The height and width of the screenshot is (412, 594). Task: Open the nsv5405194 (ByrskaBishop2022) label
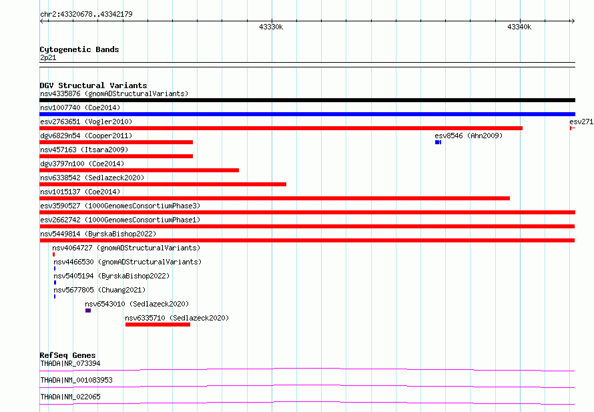click(111, 276)
